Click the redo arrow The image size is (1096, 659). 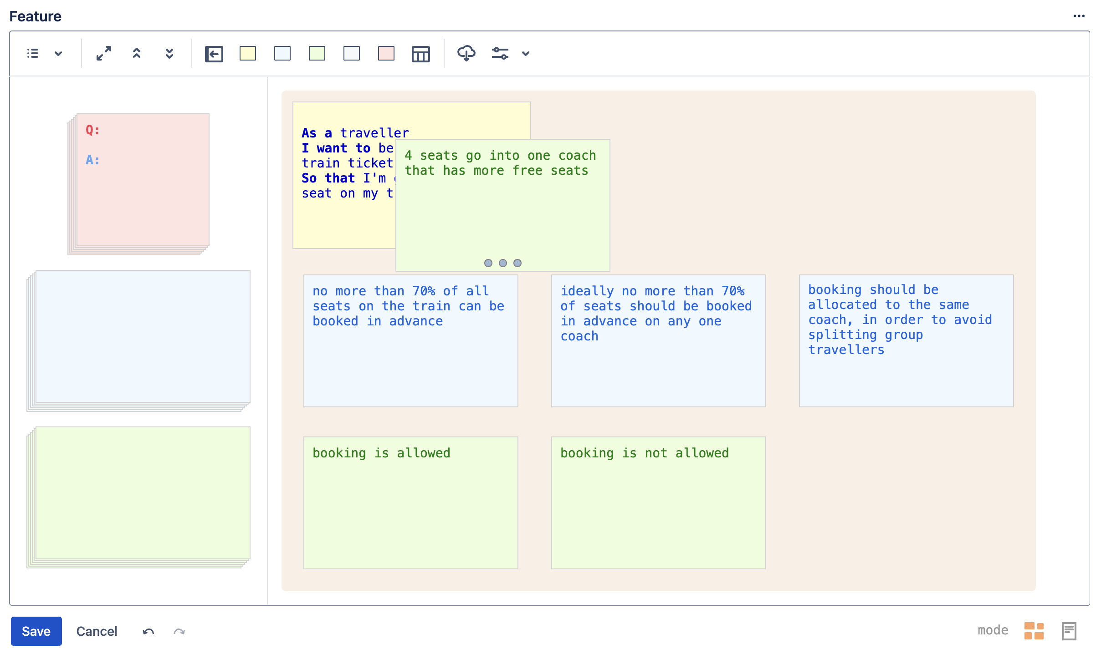pyautogui.click(x=179, y=631)
